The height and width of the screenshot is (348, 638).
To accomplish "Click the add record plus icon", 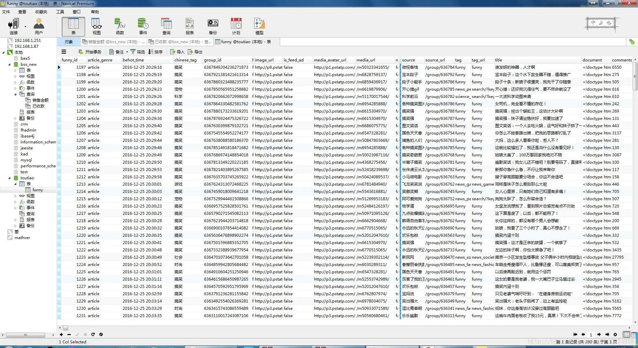I will point(61,334).
